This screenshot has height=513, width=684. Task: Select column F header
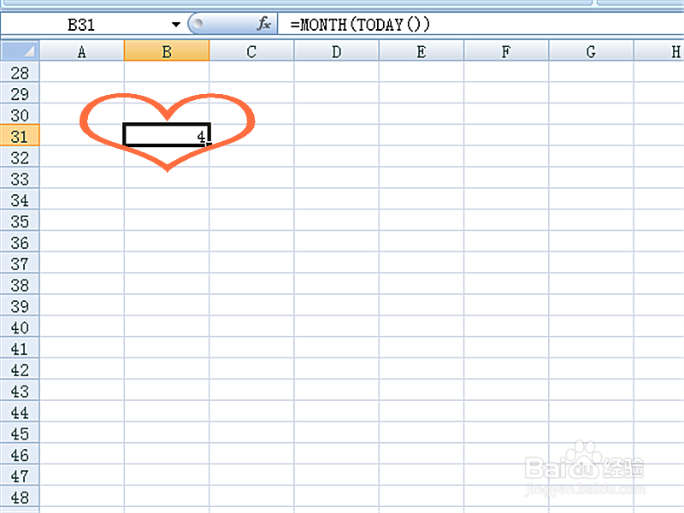(506, 51)
